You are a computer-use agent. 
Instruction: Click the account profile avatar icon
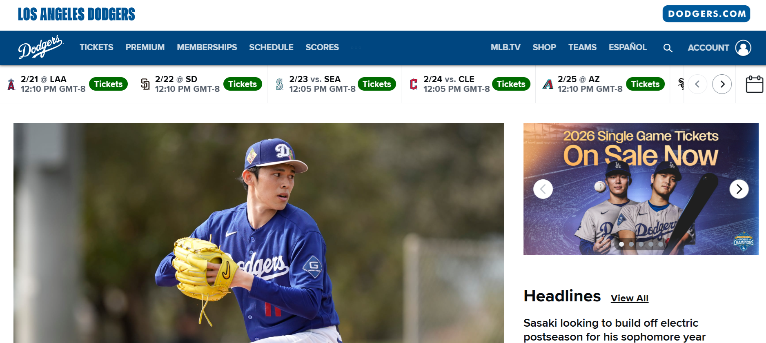743,48
